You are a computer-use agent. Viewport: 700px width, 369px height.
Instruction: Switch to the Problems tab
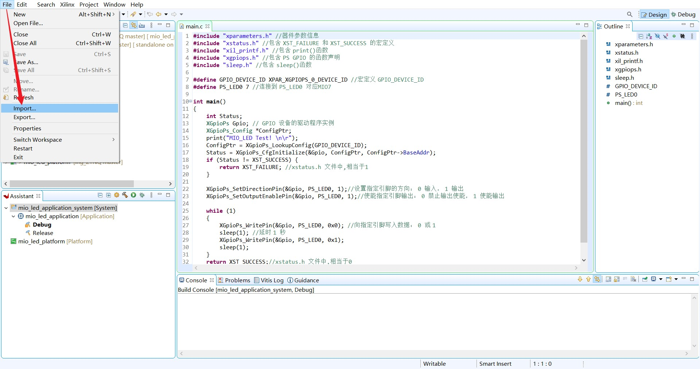pos(234,280)
